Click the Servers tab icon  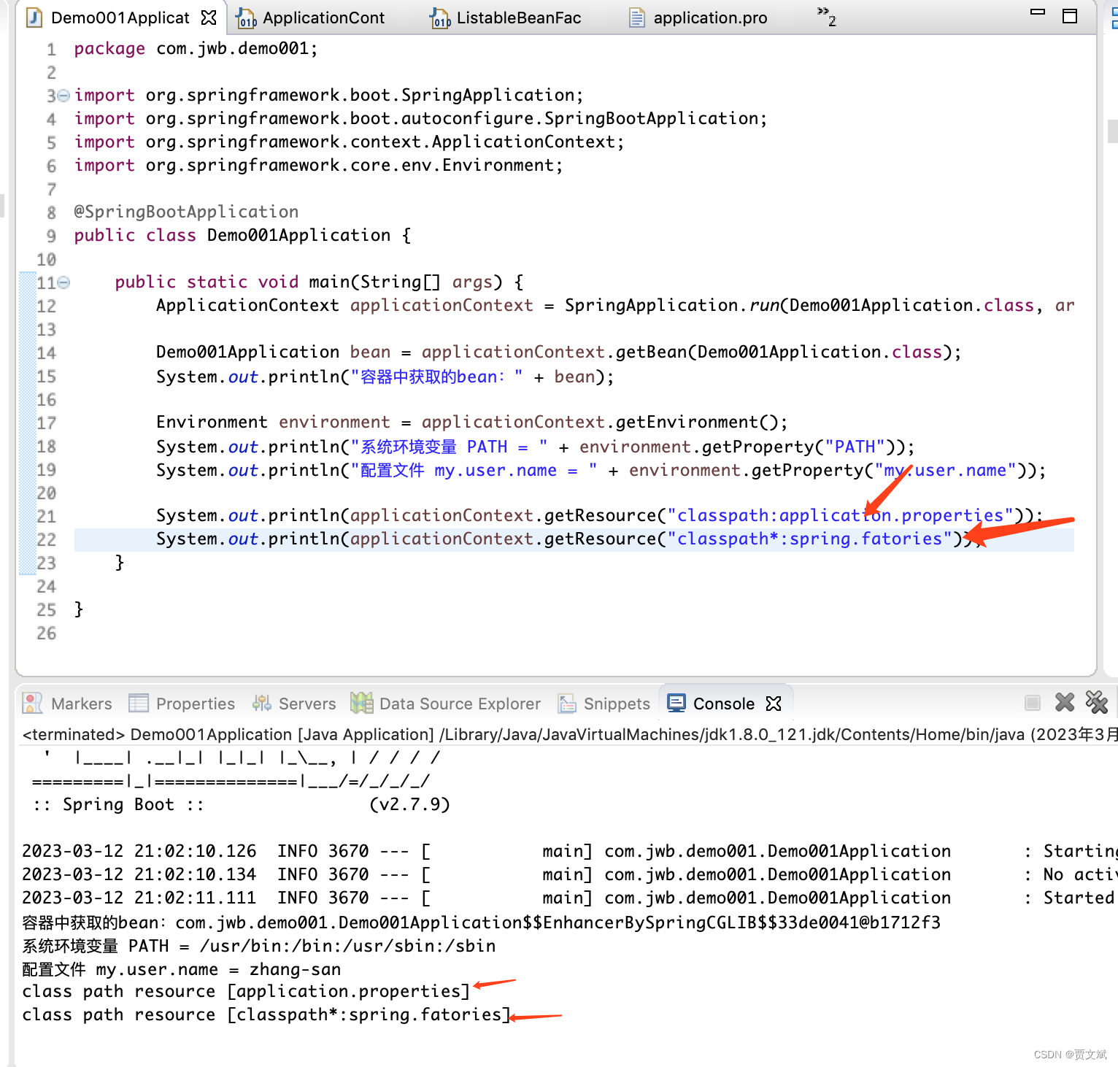[261, 704]
